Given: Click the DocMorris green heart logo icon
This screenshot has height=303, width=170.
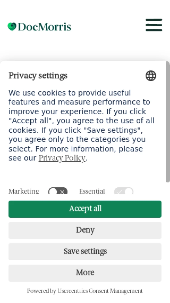Looking at the screenshot, I should click(x=12, y=27).
